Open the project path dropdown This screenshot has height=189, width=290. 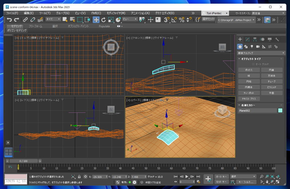[x=236, y=20]
